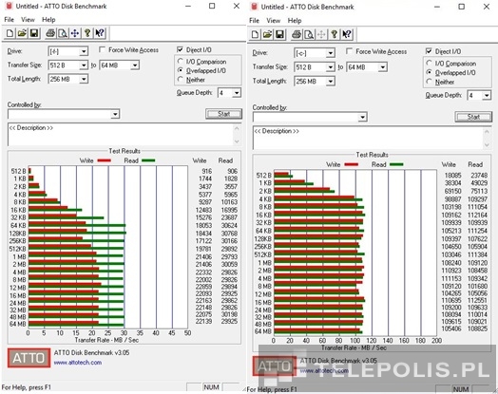The width and height of the screenshot is (498, 394).
Task: Enable Force Write Access in left window
Action: tap(102, 49)
